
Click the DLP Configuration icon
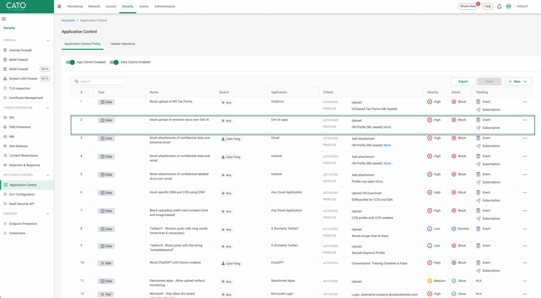5,194
